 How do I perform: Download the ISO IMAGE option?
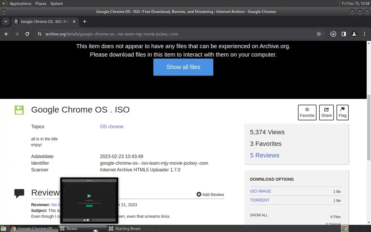pos(261,191)
